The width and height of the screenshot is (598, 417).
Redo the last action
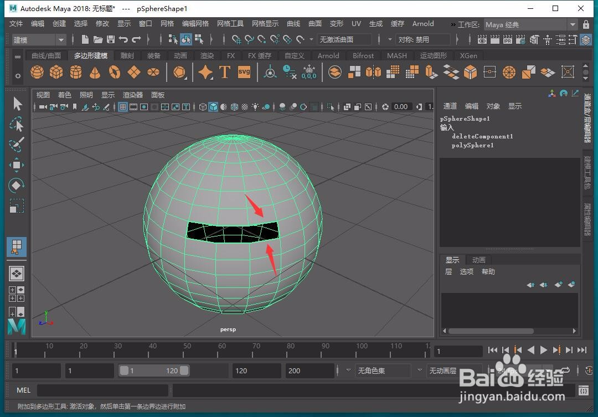click(136, 39)
